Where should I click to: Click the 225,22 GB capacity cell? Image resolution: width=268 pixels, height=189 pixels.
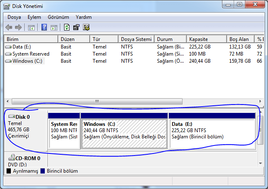click(200, 46)
